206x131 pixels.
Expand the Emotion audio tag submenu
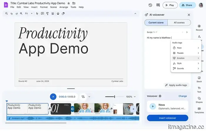pyautogui.click(x=186, y=58)
